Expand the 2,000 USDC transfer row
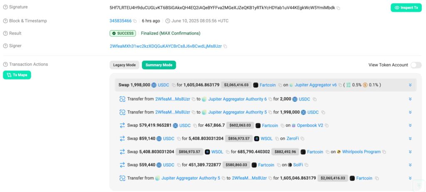426x192 pixels. pyautogui.click(x=410, y=99)
